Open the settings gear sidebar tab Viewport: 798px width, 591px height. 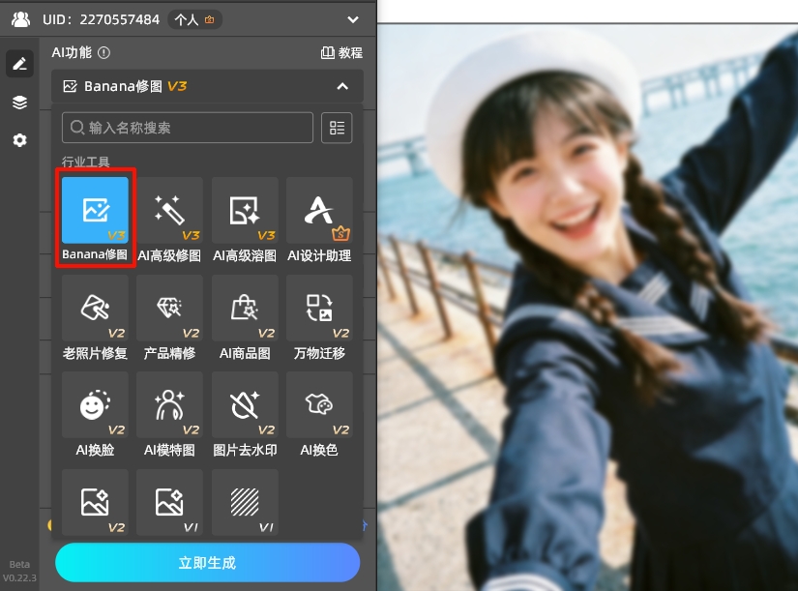click(19, 140)
